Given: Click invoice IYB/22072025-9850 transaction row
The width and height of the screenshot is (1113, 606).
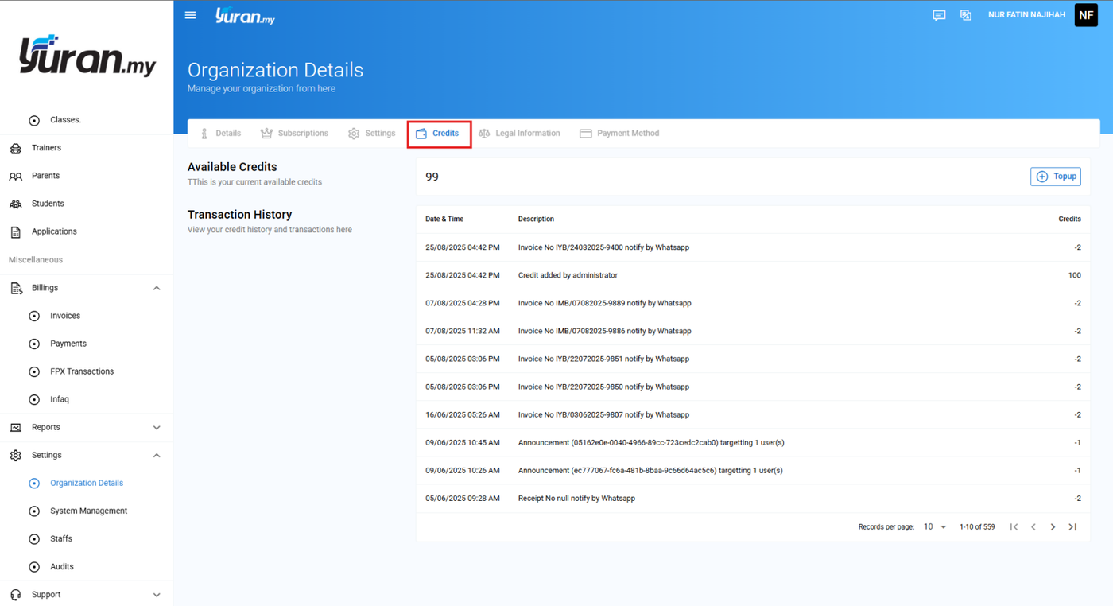Looking at the screenshot, I should tap(753, 387).
